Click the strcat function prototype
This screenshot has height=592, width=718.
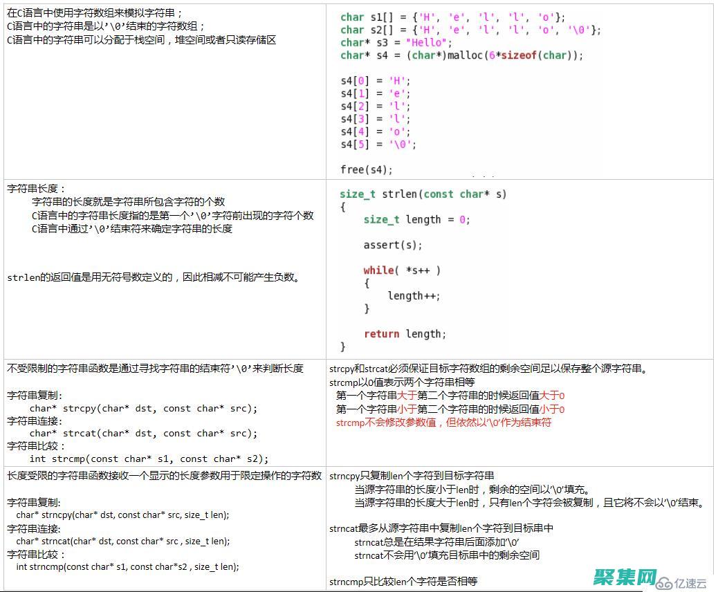[143, 434]
